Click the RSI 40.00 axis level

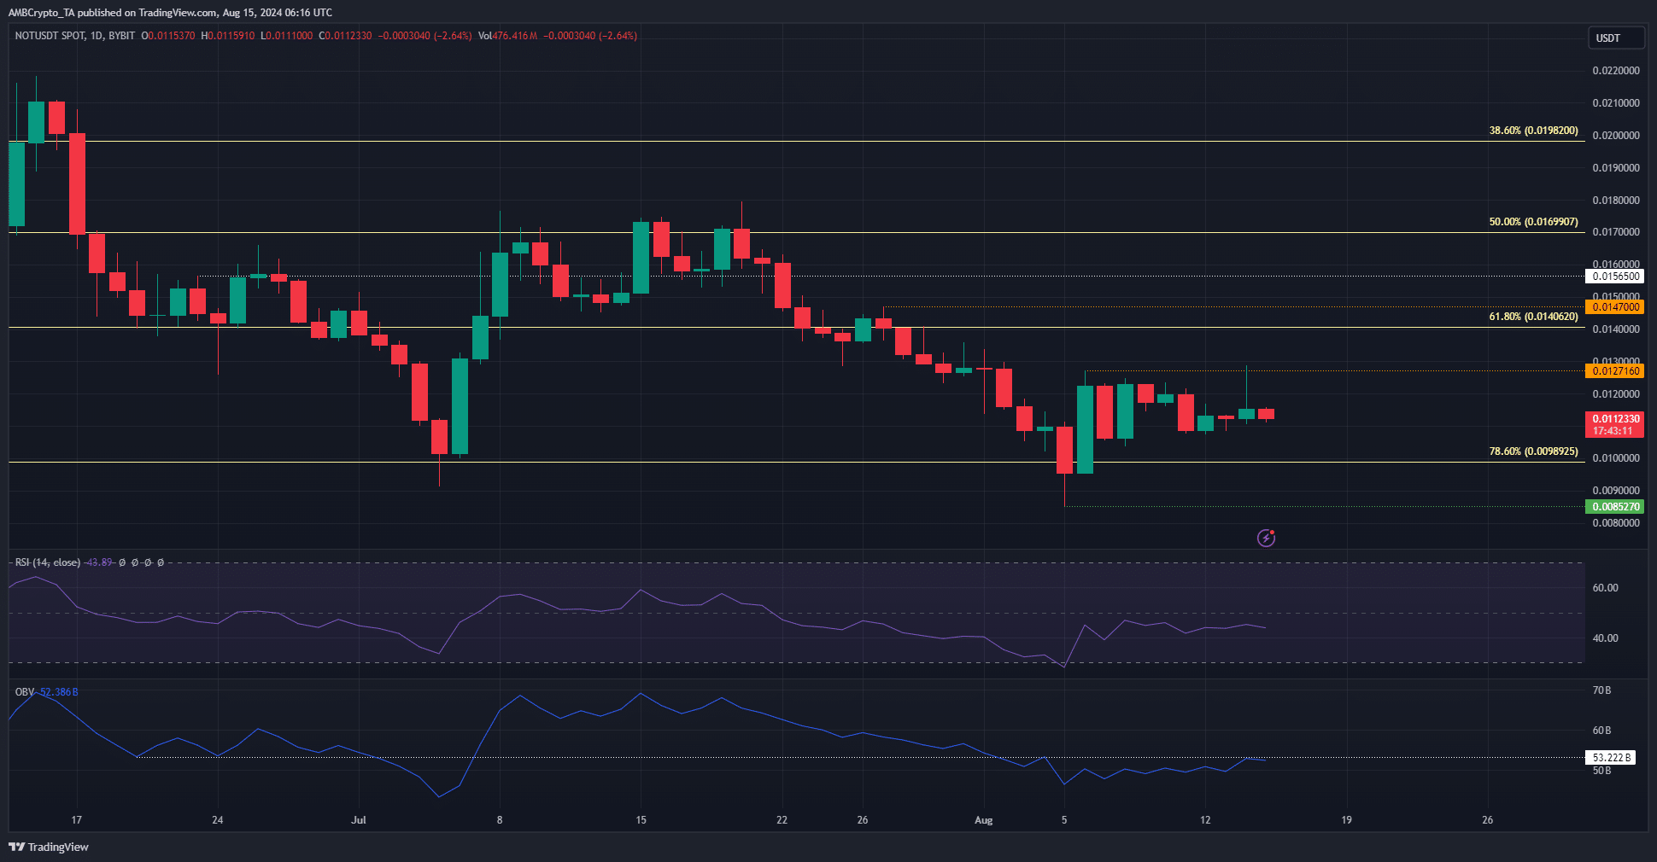point(1605,638)
